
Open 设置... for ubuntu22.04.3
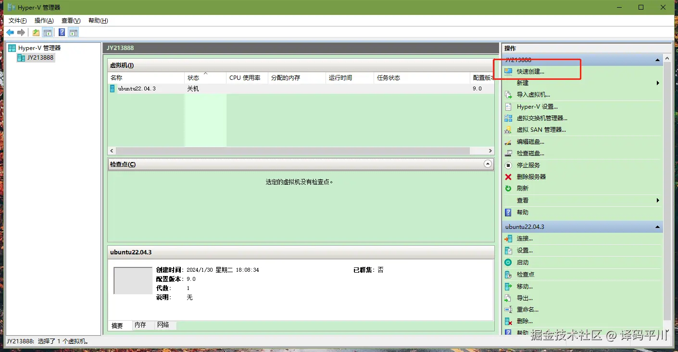click(x=525, y=251)
